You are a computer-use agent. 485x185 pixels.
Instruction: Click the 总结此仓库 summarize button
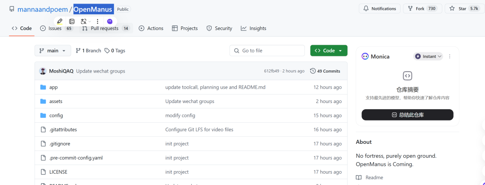point(407,115)
